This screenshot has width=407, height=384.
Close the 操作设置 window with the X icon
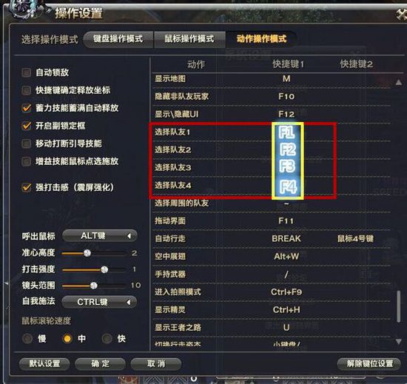click(401, 13)
